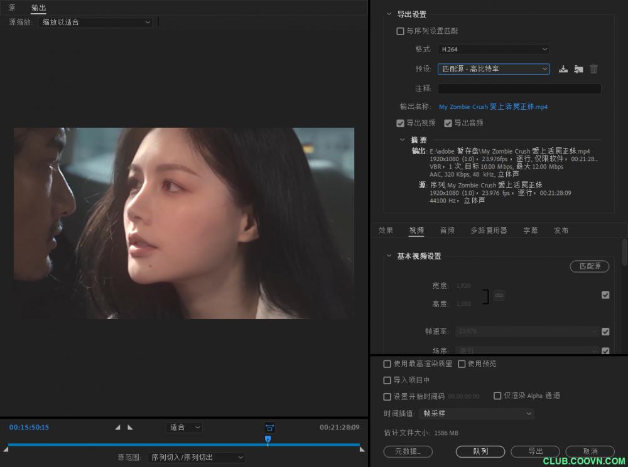The image size is (628, 467).
Task: Open the 适合 zoom level dropdown
Action: coord(184,428)
